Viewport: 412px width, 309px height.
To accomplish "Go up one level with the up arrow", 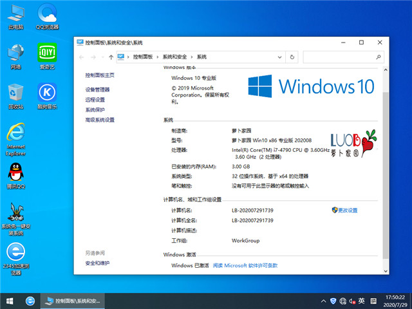I will 111,57.
